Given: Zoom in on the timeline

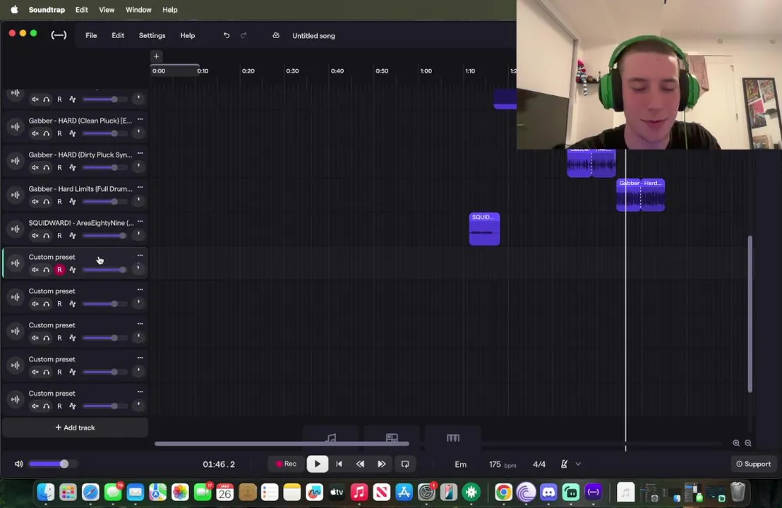Looking at the screenshot, I should tap(736, 443).
